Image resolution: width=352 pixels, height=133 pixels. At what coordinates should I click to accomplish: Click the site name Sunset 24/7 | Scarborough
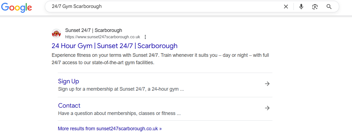pos(94,30)
